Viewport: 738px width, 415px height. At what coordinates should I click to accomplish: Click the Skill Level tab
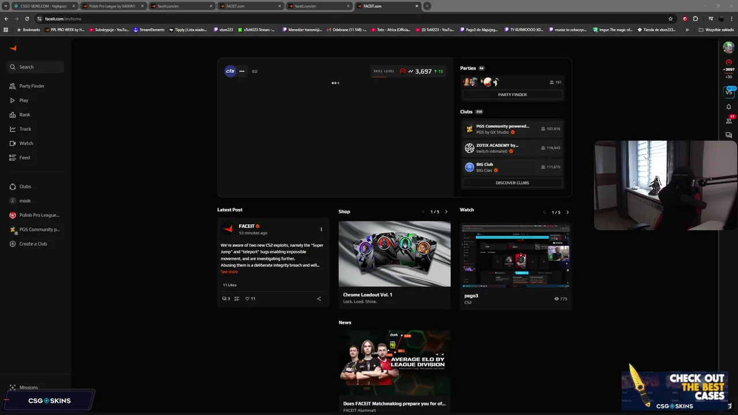[x=384, y=71]
